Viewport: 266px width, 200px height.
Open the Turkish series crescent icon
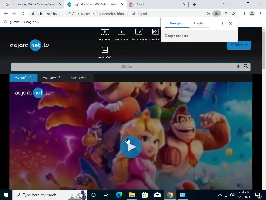tap(156, 32)
